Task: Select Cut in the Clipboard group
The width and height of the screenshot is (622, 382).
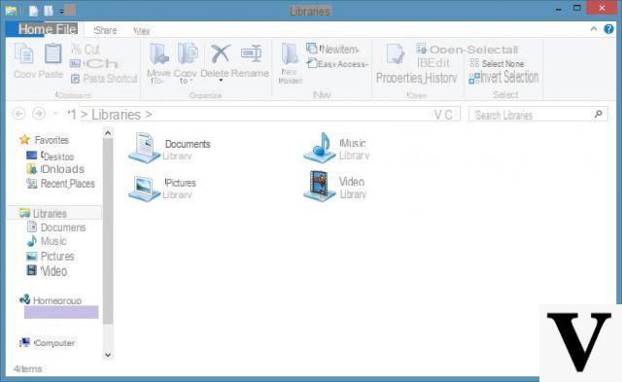Action: (86, 50)
